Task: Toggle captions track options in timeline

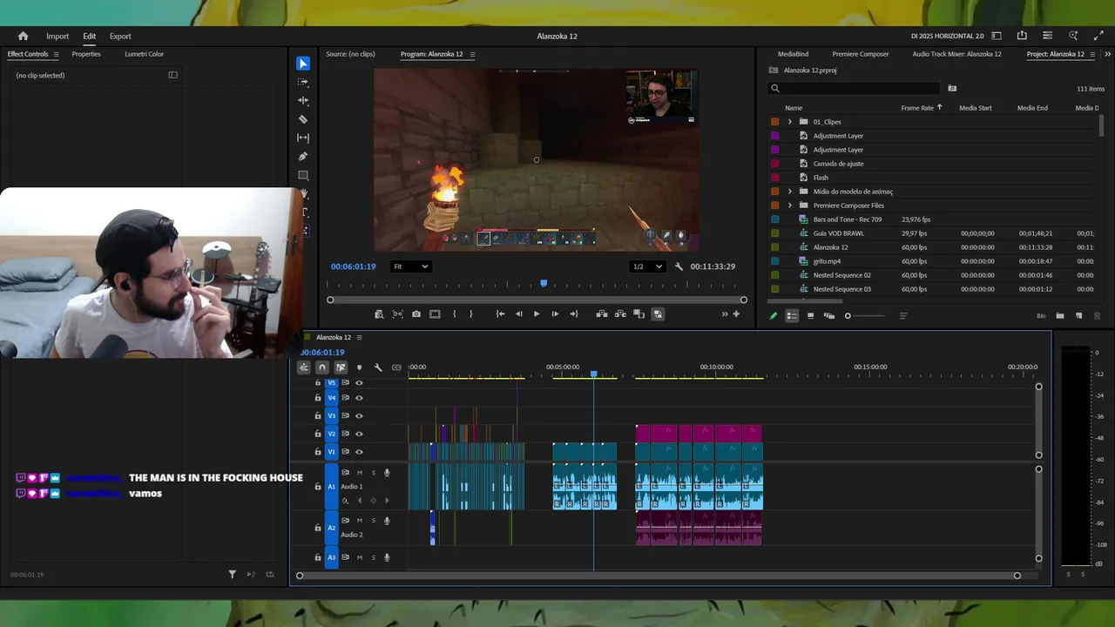Action: [396, 367]
